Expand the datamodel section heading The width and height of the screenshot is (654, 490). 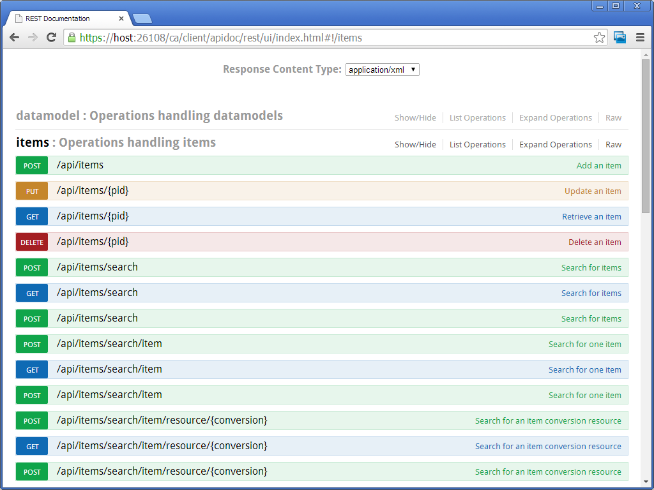point(49,115)
